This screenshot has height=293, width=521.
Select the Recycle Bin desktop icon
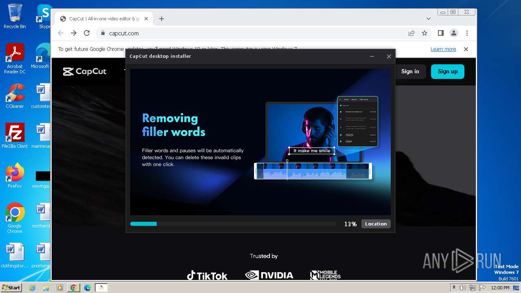pos(15,16)
